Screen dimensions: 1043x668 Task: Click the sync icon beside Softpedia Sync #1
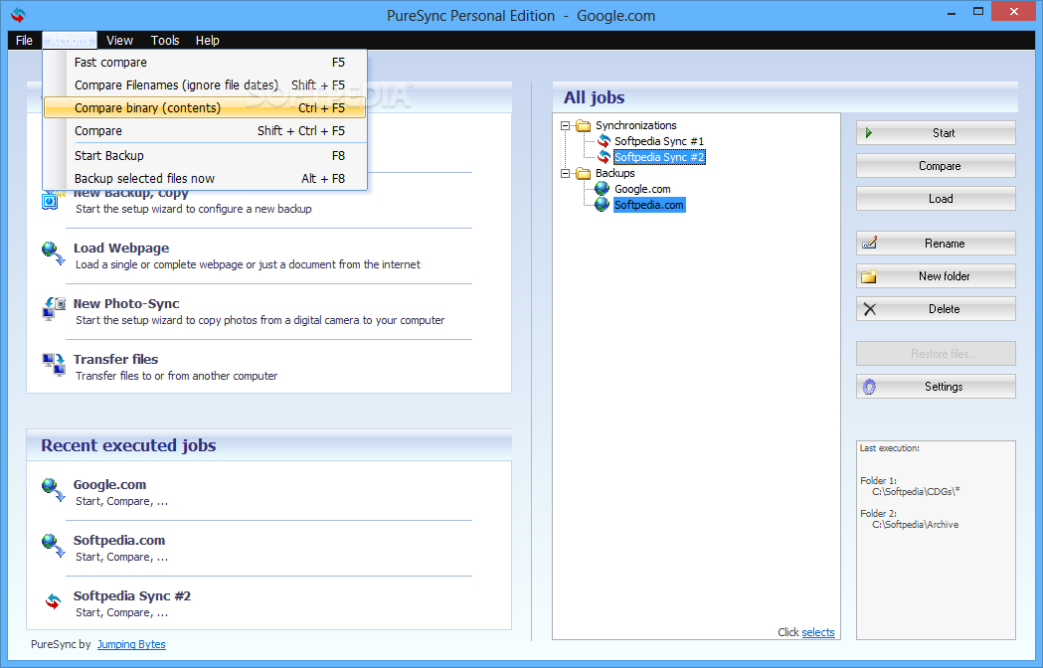pos(604,141)
